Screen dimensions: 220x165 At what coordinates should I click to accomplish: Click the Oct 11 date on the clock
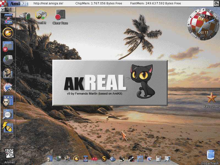click(x=203, y=32)
